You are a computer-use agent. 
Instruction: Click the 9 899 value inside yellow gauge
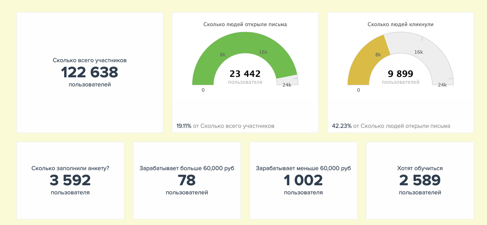pyautogui.click(x=400, y=74)
